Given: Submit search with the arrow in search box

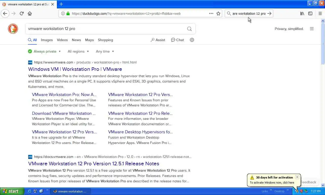Looking at the screenshot, I should click(269, 13).
